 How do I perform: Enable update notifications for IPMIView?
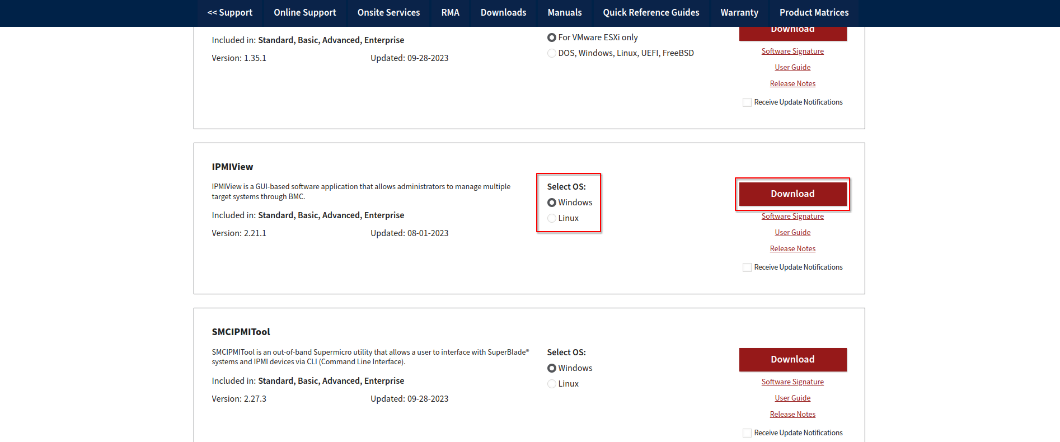click(747, 267)
